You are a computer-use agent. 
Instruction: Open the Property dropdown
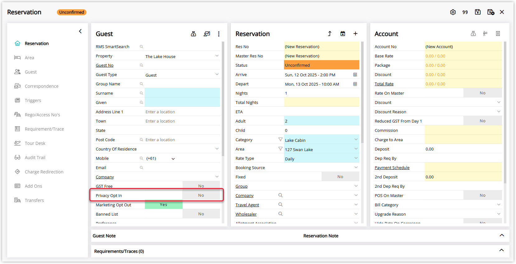tap(217, 56)
